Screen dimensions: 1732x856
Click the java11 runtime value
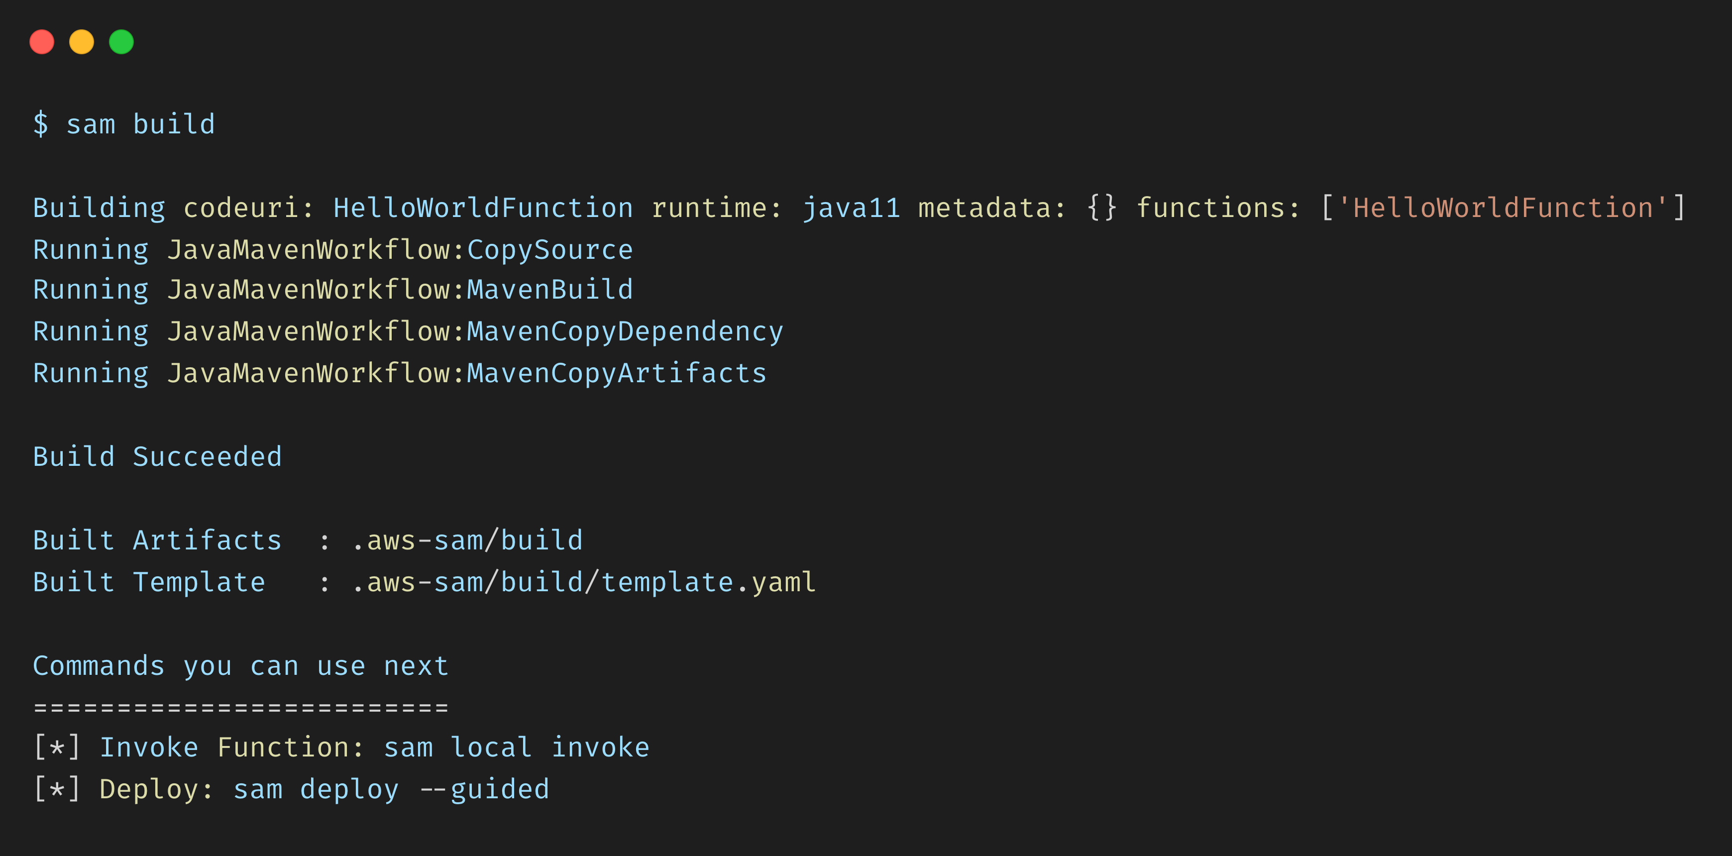coord(851,208)
